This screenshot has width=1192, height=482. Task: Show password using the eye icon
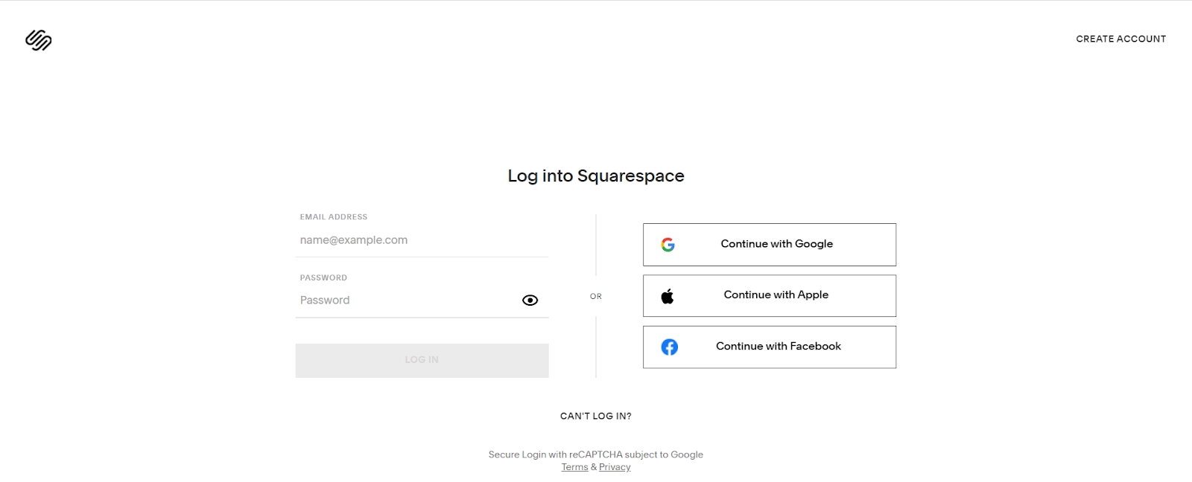tap(530, 301)
